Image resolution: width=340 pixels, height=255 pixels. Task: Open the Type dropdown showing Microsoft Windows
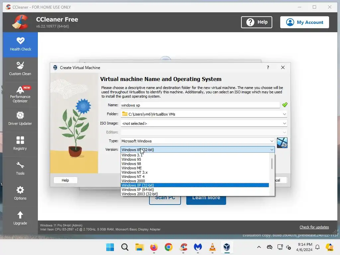[198, 141]
